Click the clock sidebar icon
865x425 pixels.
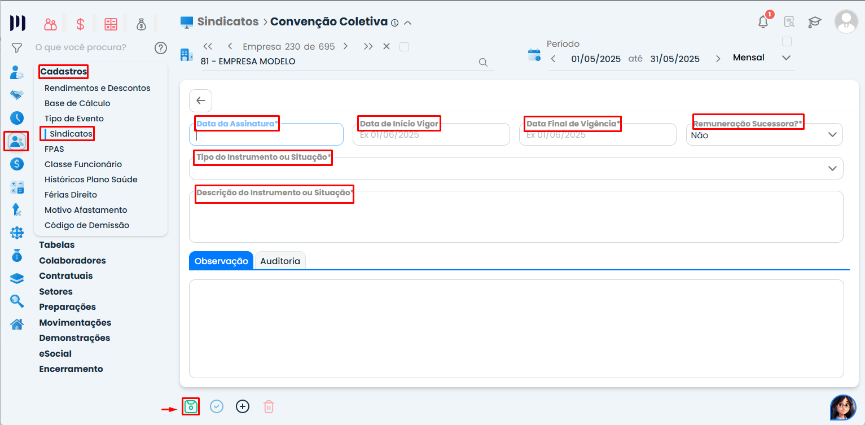coord(17,118)
